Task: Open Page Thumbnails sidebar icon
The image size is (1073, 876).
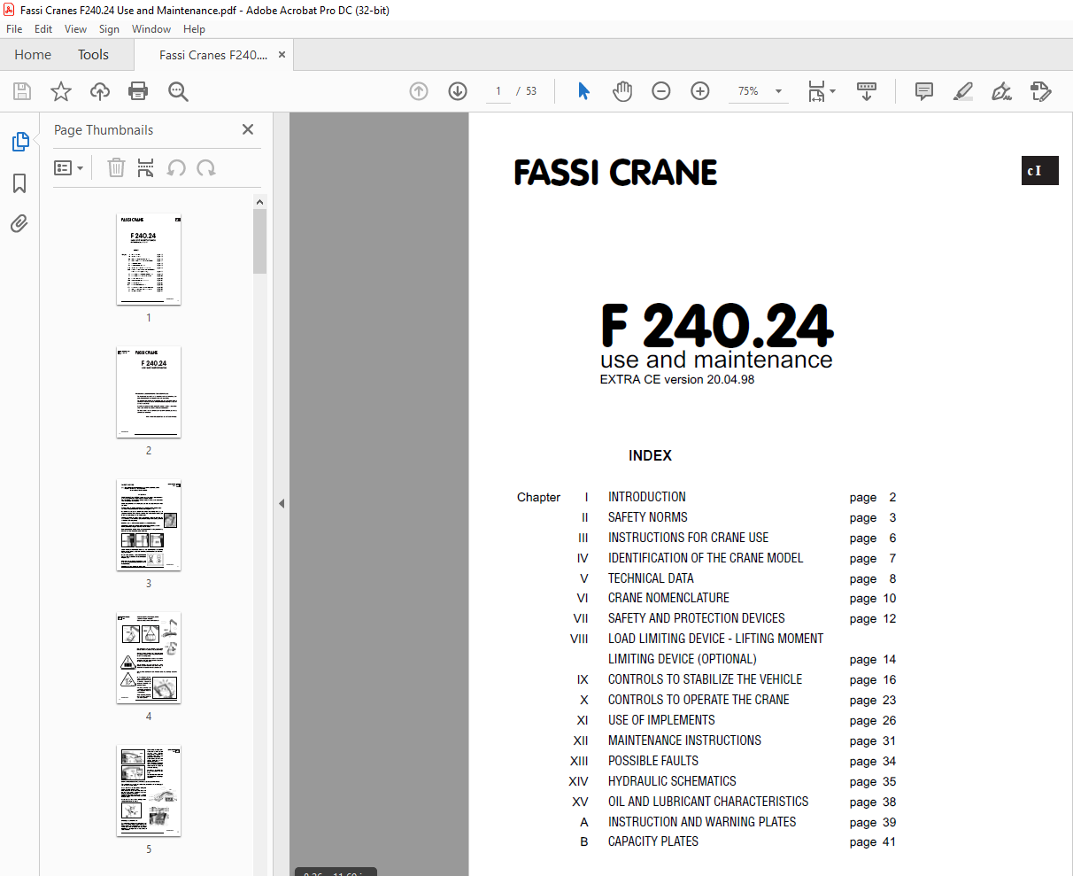Action: (x=19, y=142)
